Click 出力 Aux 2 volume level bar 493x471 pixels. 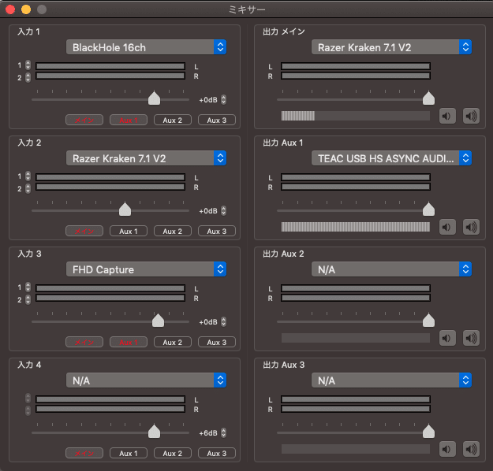point(356,338)
